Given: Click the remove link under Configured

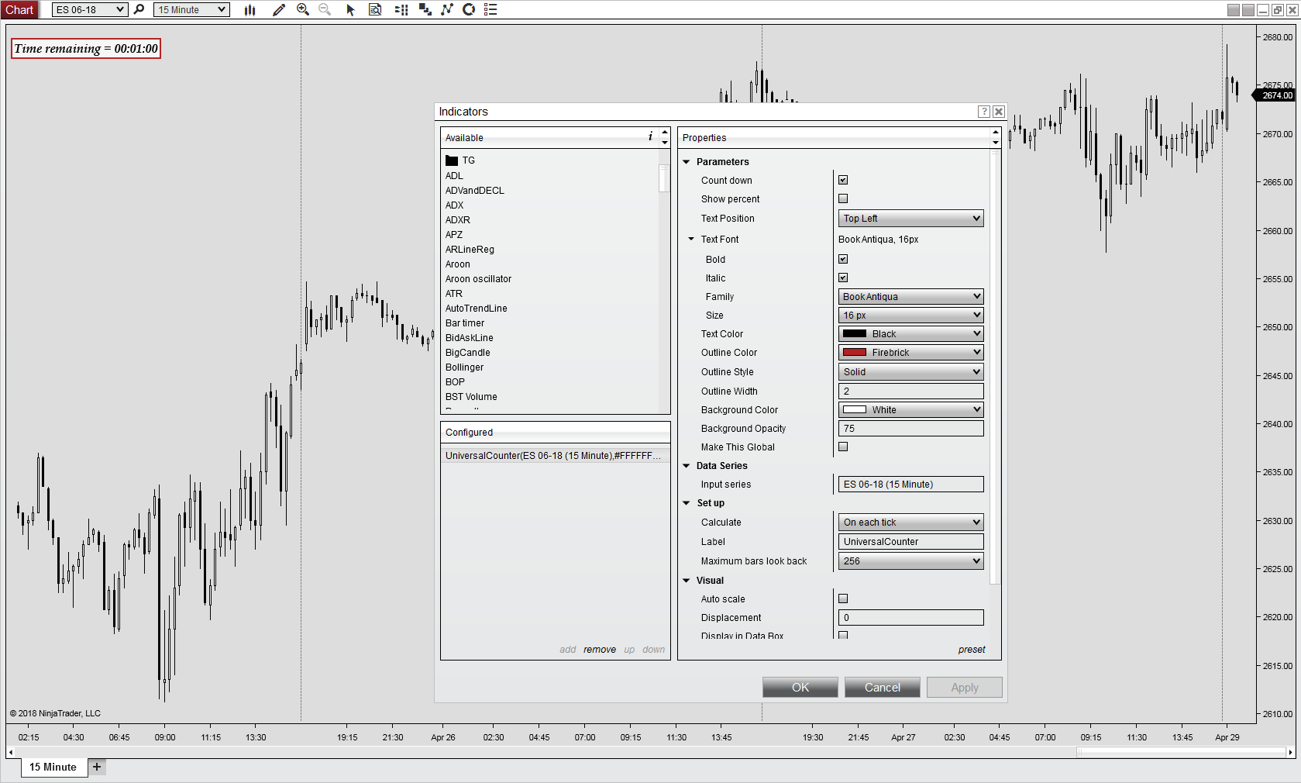Looking at the screenshot, I should pos(600,650).
